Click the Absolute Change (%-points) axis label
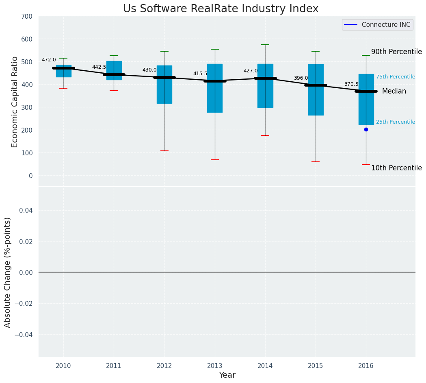This screenshot has height=383, width=426. coord(7,273)
